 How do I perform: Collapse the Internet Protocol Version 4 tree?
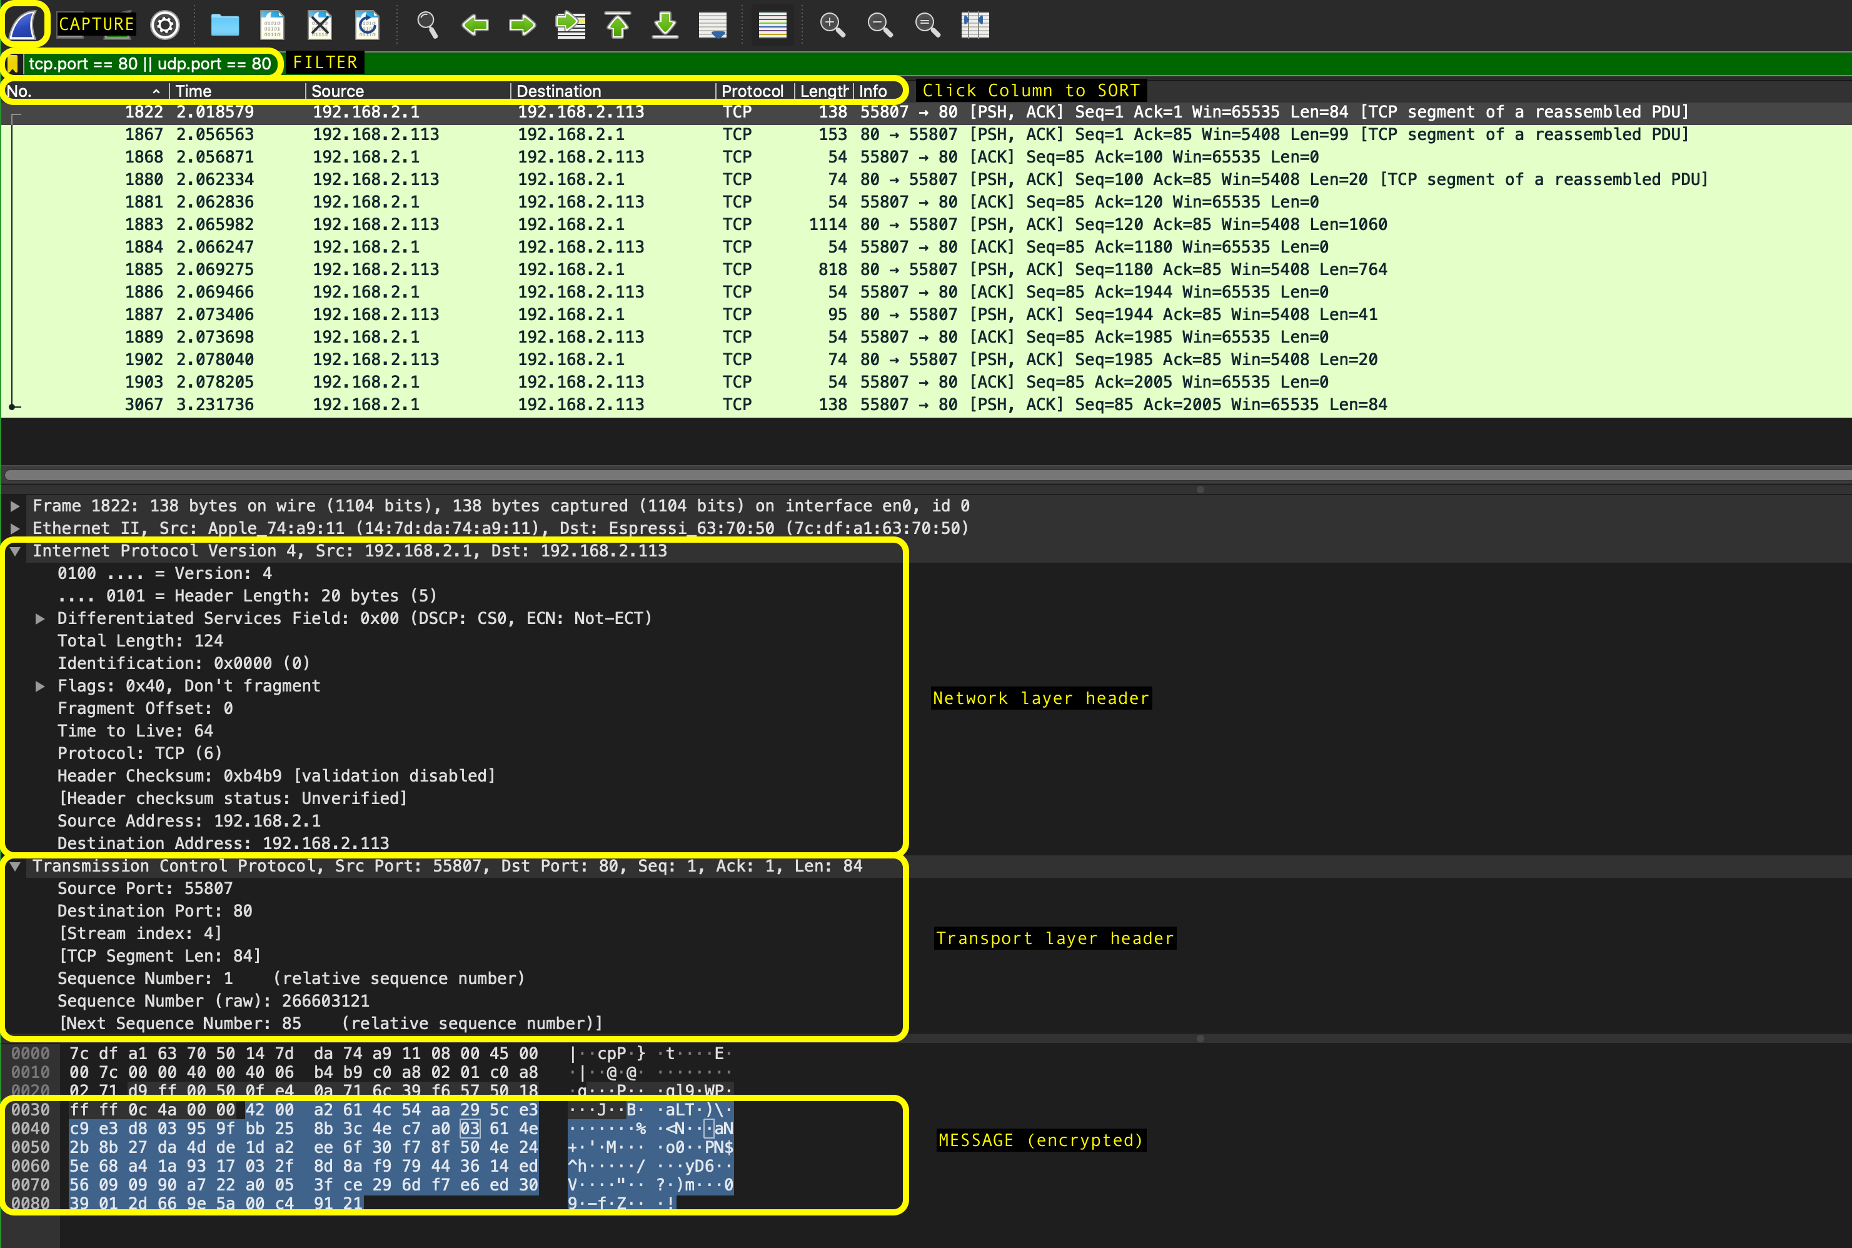[15, 551]
